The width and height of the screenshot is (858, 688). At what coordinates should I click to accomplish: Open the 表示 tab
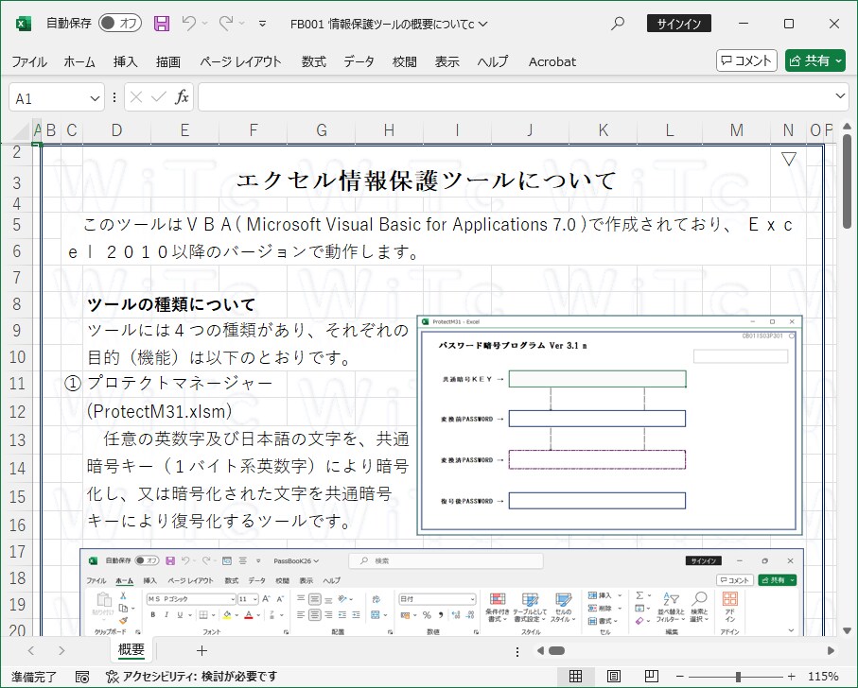(447, 61)
